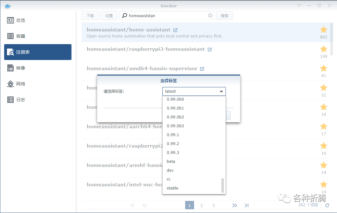Click the tag list scrollbar thumb
The width and height of the screenshot is (337, 213).
coord(223,185)
